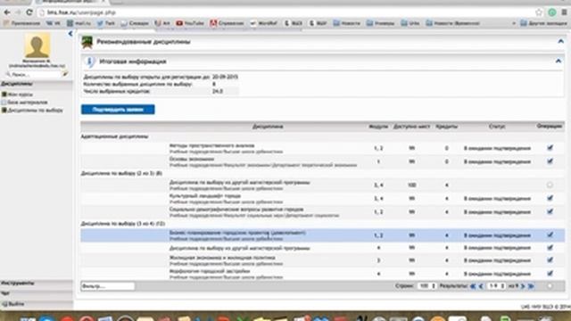Click the Итоговая информация info icon
Screen dimensions: 571x321
[89, 62]
